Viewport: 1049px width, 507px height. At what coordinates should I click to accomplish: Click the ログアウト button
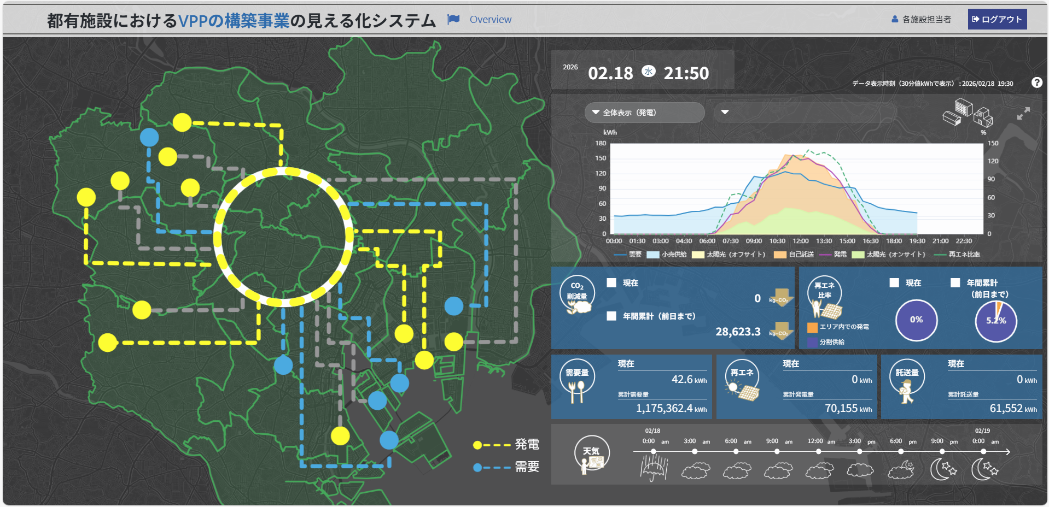[996, 19]
